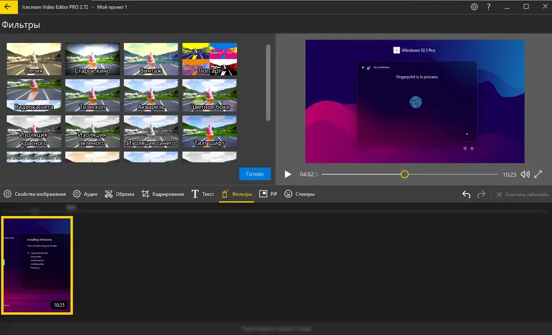Image resolution: width=552 pixels, height=335 pixels.
Task: Undo the last action
Action: tap(466, 194)
